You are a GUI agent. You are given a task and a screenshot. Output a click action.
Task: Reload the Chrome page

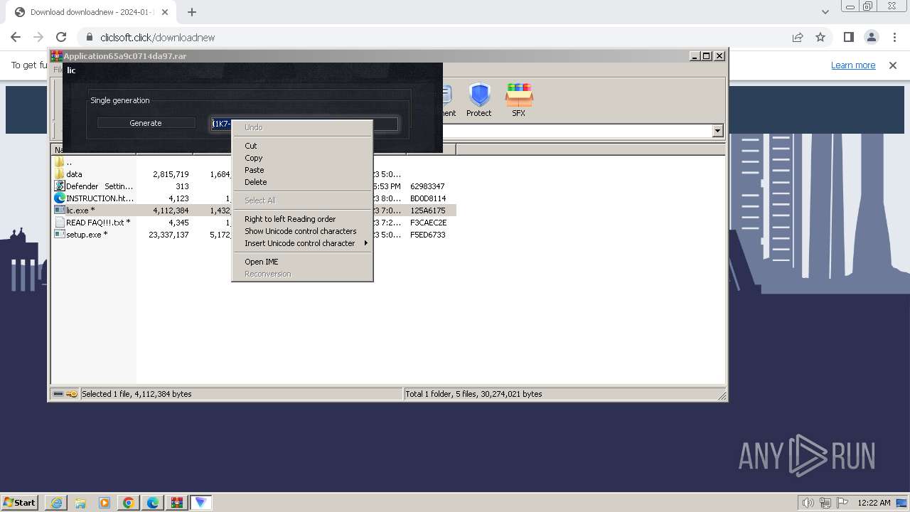(61, 37)
